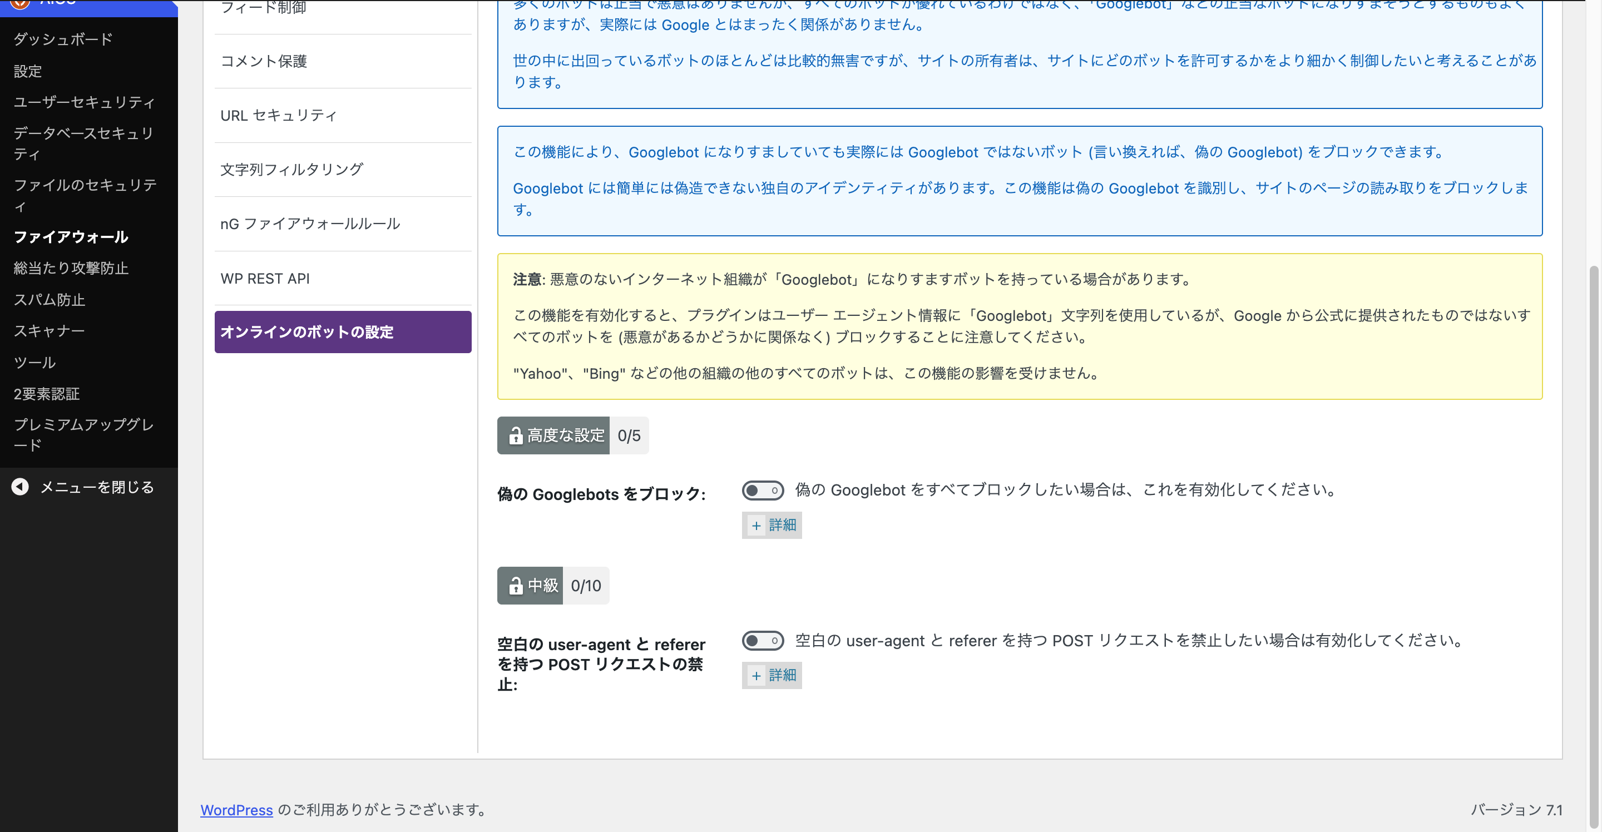Switch to コメント保護 tab
1602x832 pixels.
click(343, 61)
